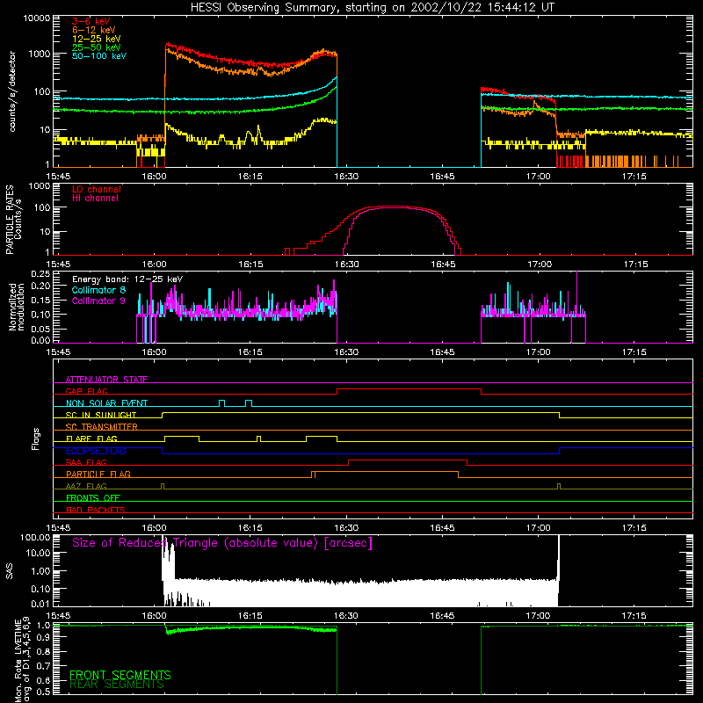
Task: Click the 'Size of Reduced Triangle' caption
Action: tap(222, 543)
